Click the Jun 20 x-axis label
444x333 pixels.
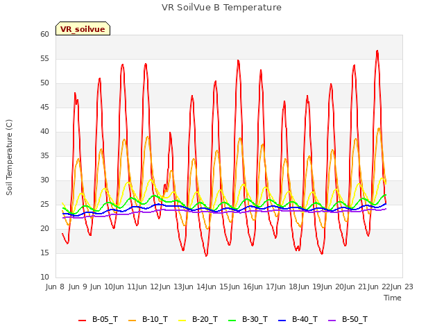click(x=332, y=287)
